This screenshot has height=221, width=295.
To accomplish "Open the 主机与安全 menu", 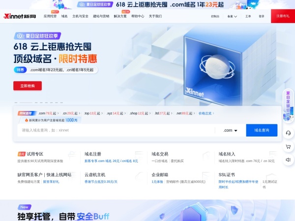I will click(x=80, y=16).
